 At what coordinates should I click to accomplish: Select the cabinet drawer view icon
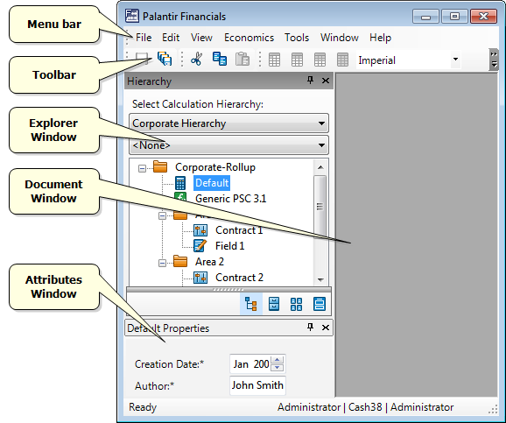click(274, 304)
